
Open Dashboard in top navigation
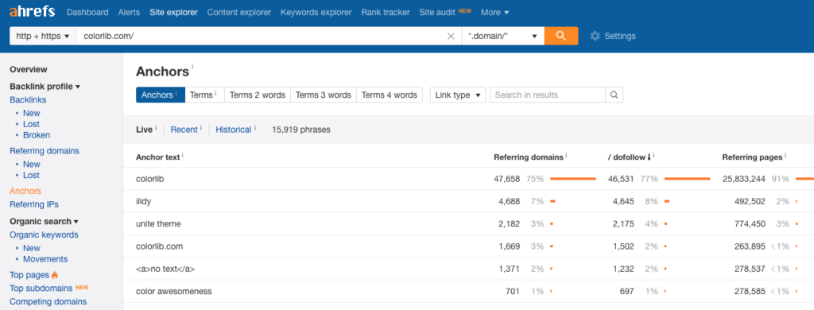(x=87, y=12)
